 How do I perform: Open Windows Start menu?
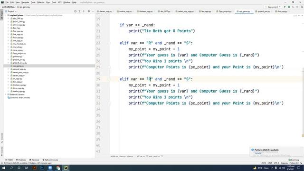coord(4,168)
